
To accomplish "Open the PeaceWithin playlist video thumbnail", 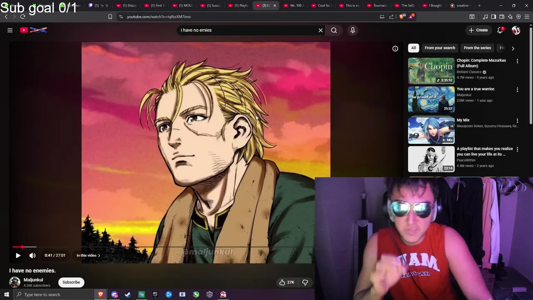I will [x=431, y=159].
